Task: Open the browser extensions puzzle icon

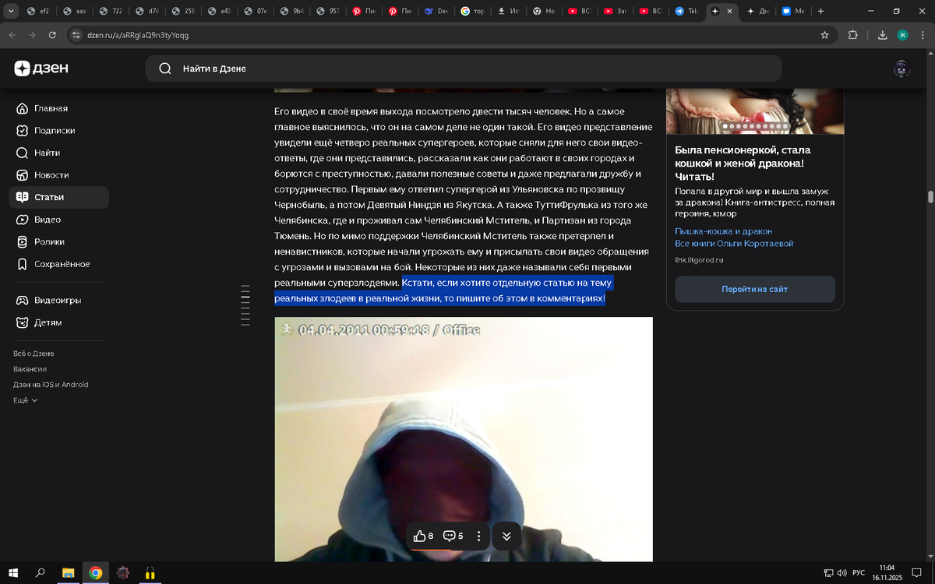Action: pyautogui.click(x=852, y=35)
